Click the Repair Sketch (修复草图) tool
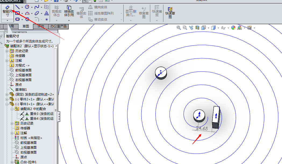The image size is (282, 164). pyautogui.click(x=144, y=13)
